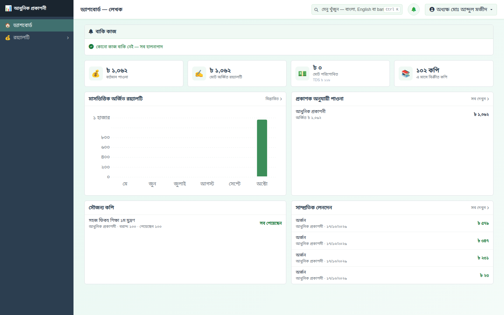Click the green check status icon
Screen dimensions: 504x315
91,47
